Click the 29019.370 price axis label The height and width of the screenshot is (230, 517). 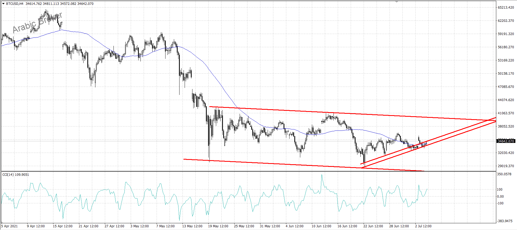point(506,166)
